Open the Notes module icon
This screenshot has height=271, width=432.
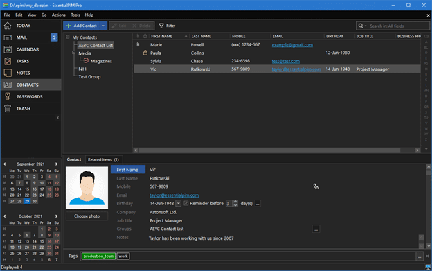(8, 73)
